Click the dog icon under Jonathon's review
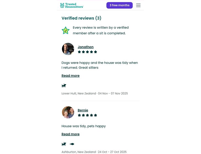 point(64,86)
